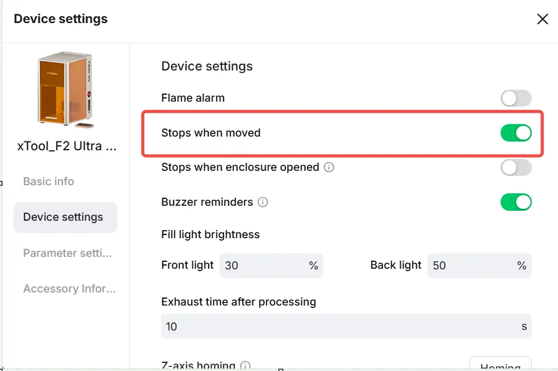
Task: Enable Stops when enclosure opened toggle
Action: click(x=516, y=167)
